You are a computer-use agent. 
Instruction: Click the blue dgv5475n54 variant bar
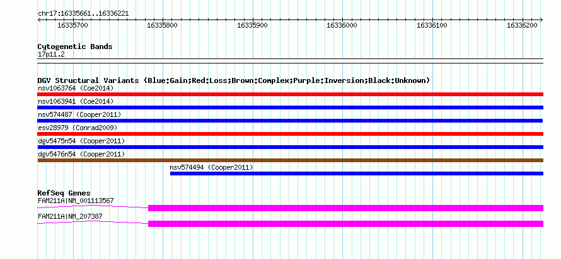[290, 147]
